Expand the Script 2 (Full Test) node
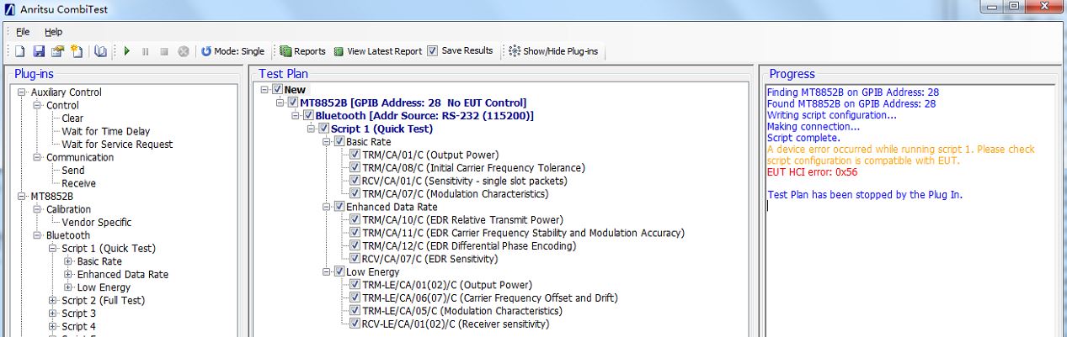Viewport: 1067px width, 337px height. [53, 301]
